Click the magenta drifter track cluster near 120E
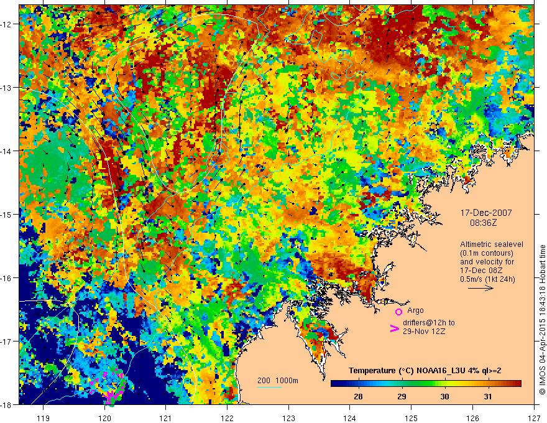 pos(108,386)
